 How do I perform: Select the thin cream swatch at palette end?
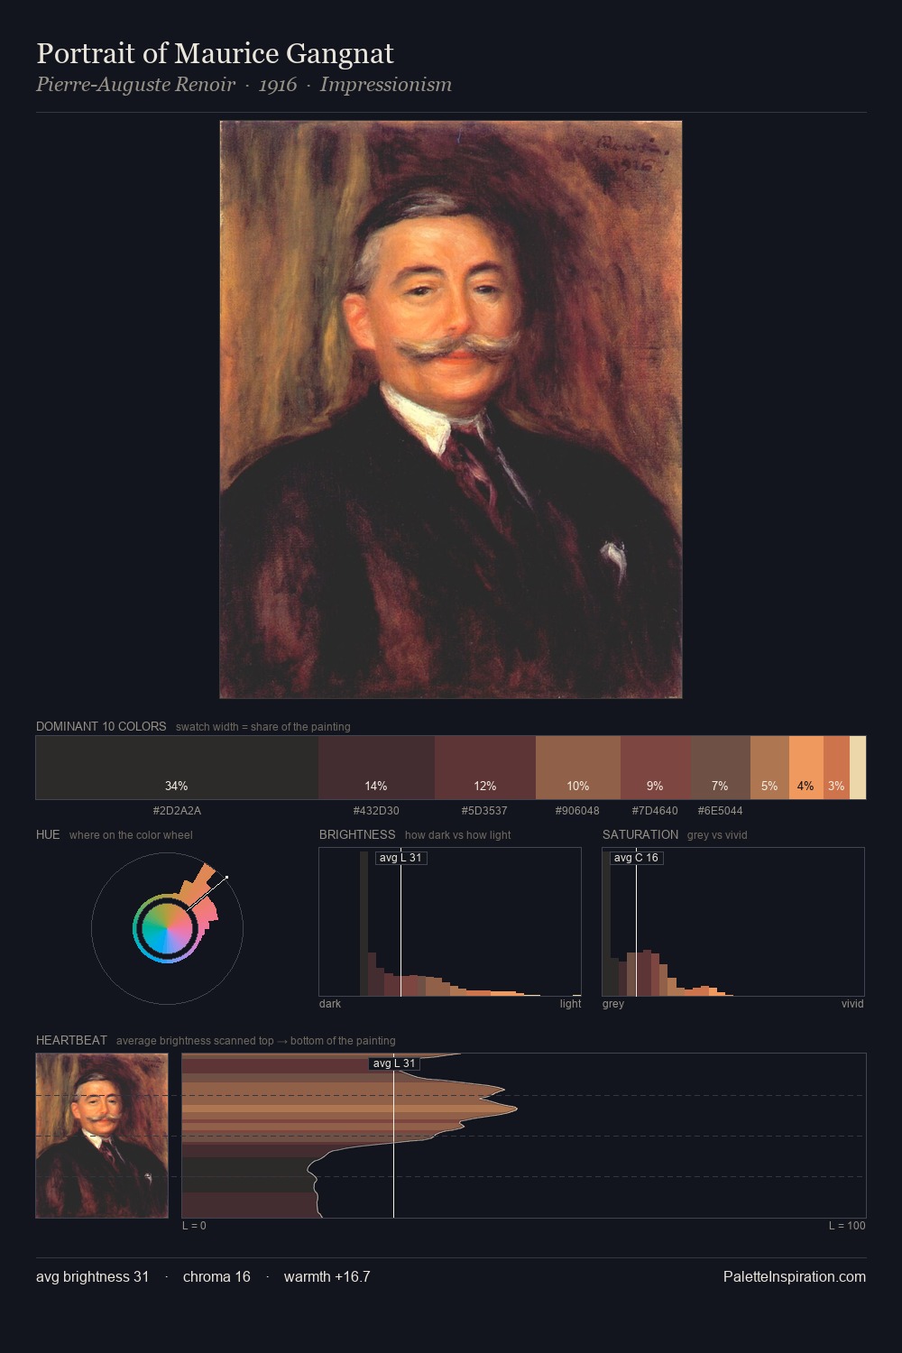tap(858, 768)
